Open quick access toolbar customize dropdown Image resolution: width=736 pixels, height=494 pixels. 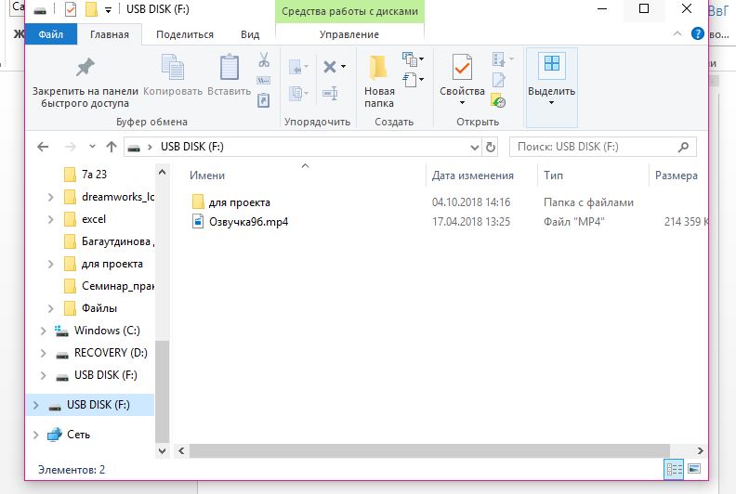(108, 10)
